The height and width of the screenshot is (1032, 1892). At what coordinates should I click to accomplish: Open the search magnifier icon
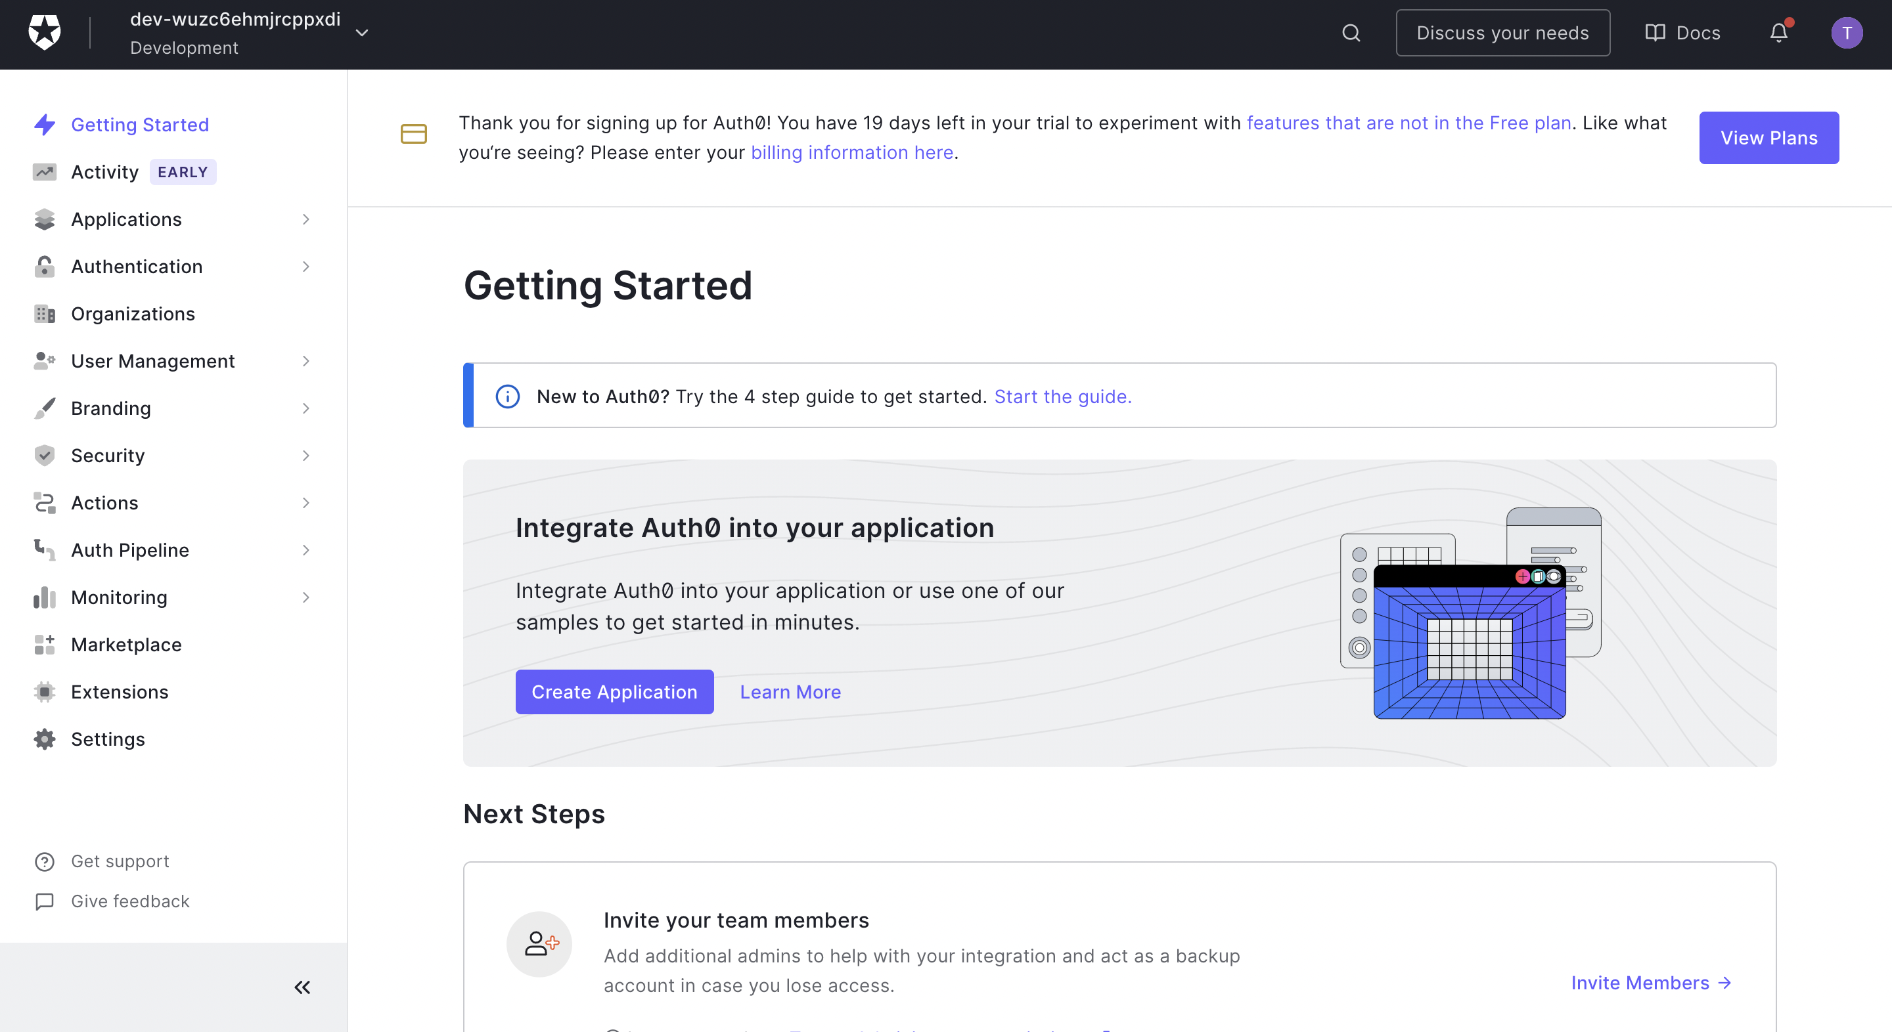pyautogui.click(x=1351, y=33)
